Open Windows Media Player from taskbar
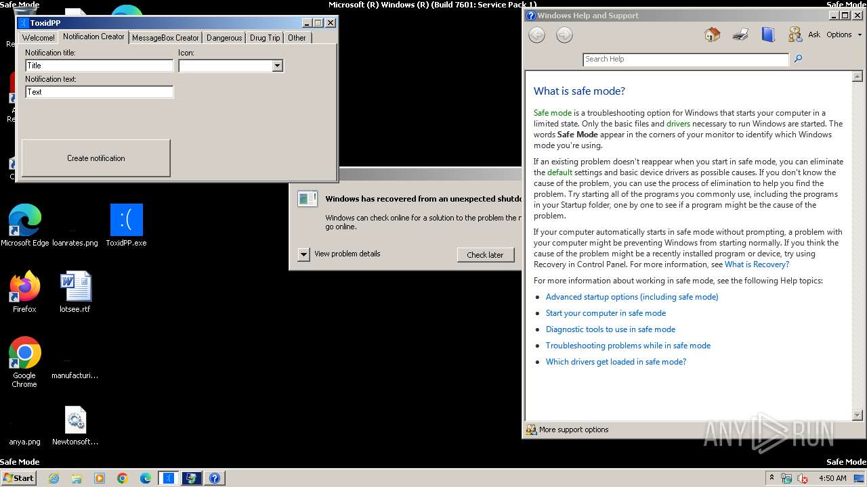Screen dimensions: 867x487 100,478
